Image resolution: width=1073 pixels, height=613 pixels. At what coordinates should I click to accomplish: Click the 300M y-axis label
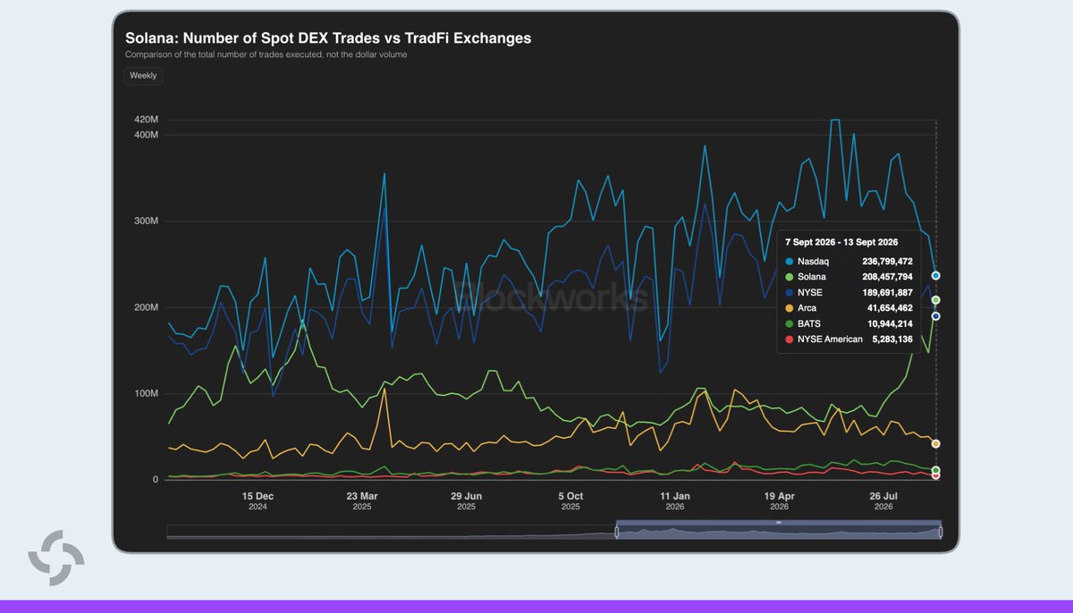147,221
